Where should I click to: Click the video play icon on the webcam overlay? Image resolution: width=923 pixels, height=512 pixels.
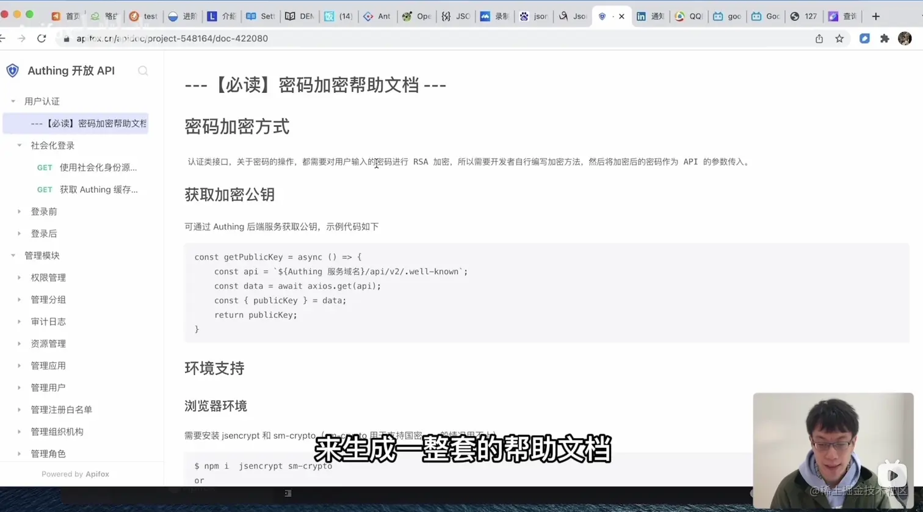coord(892,475)
